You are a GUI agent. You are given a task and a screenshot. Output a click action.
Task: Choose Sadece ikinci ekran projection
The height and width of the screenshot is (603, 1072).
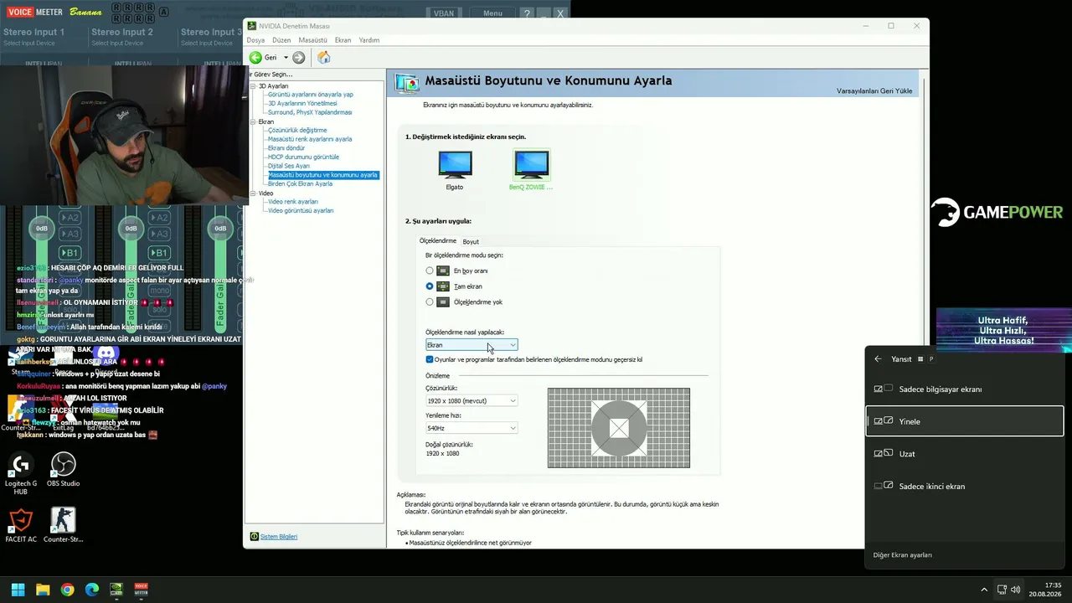click(964, 486)
